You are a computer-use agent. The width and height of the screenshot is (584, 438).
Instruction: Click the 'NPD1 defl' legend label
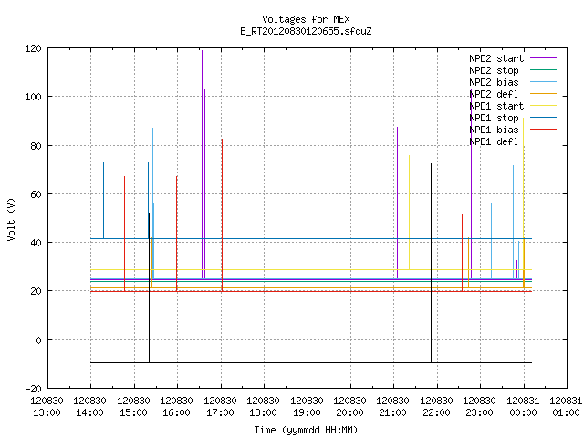(494, 142)
